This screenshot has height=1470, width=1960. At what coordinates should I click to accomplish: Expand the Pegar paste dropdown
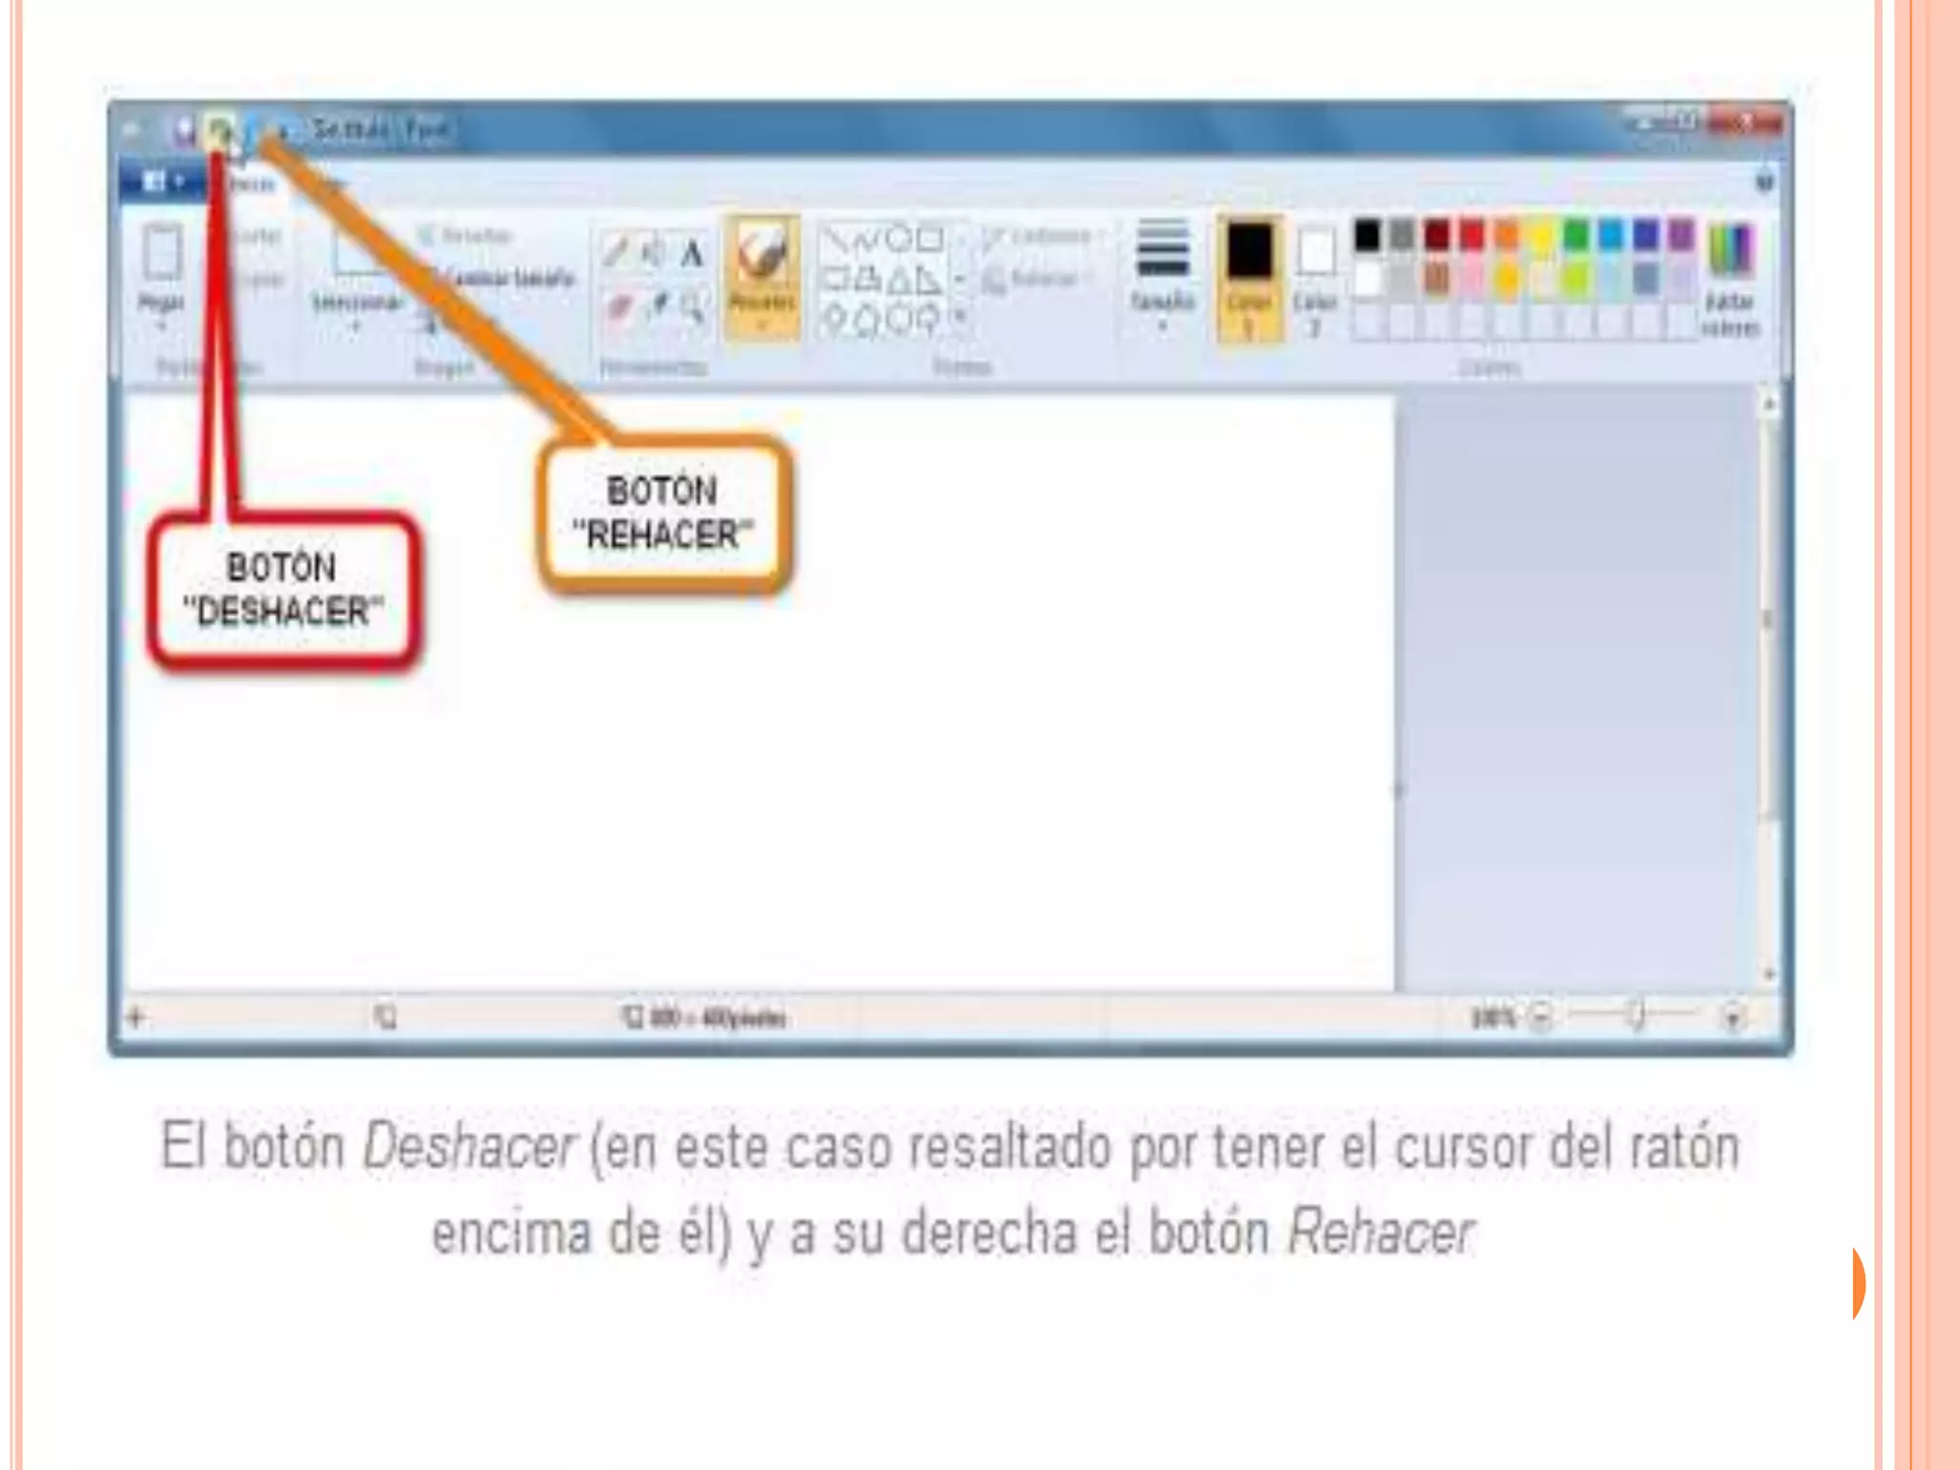click(x=161, y=316)
